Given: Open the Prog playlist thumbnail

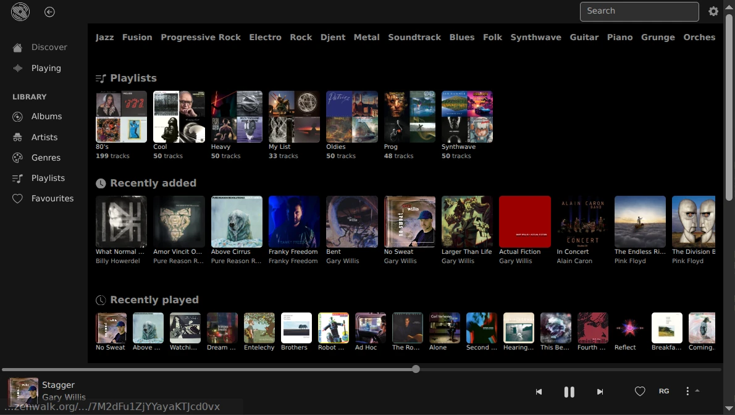Looking at the screenshot, I should tap(409, 117).
